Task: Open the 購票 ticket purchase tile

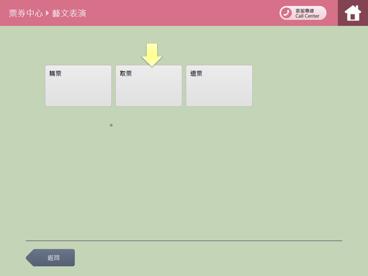Action: (78, 86)
